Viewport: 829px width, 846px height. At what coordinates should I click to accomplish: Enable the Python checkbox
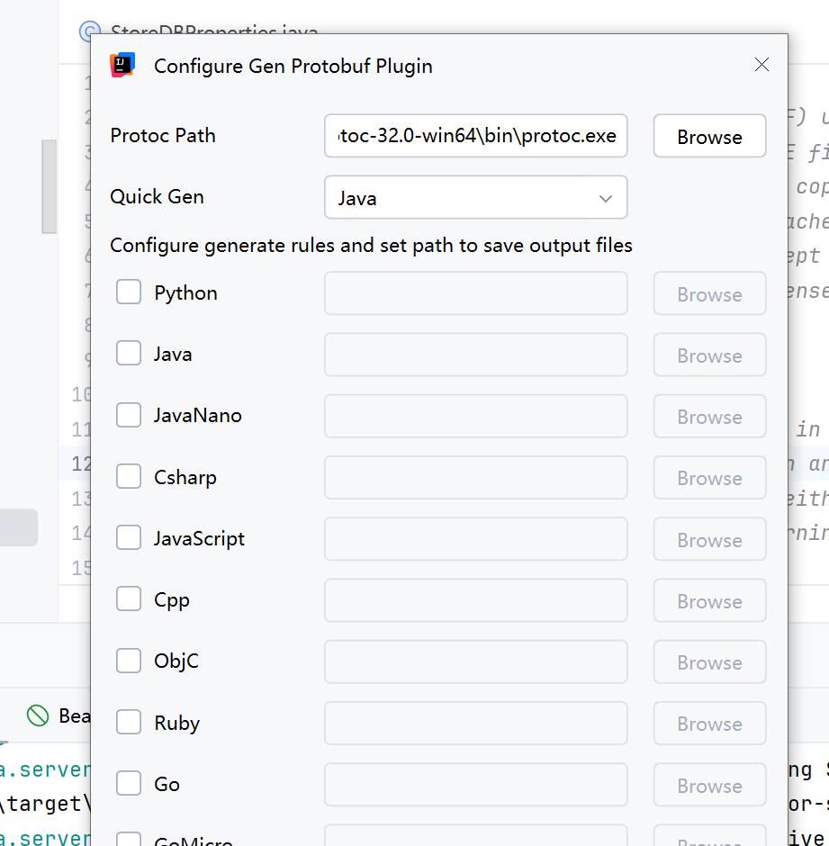point(129,292)
